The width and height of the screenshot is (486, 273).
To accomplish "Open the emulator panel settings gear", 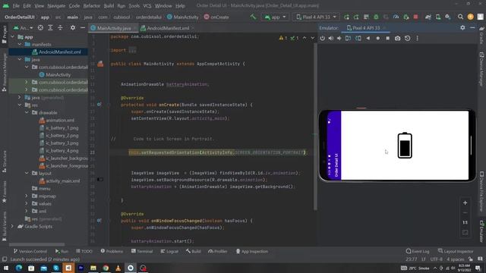I will [x=462, y=28].
